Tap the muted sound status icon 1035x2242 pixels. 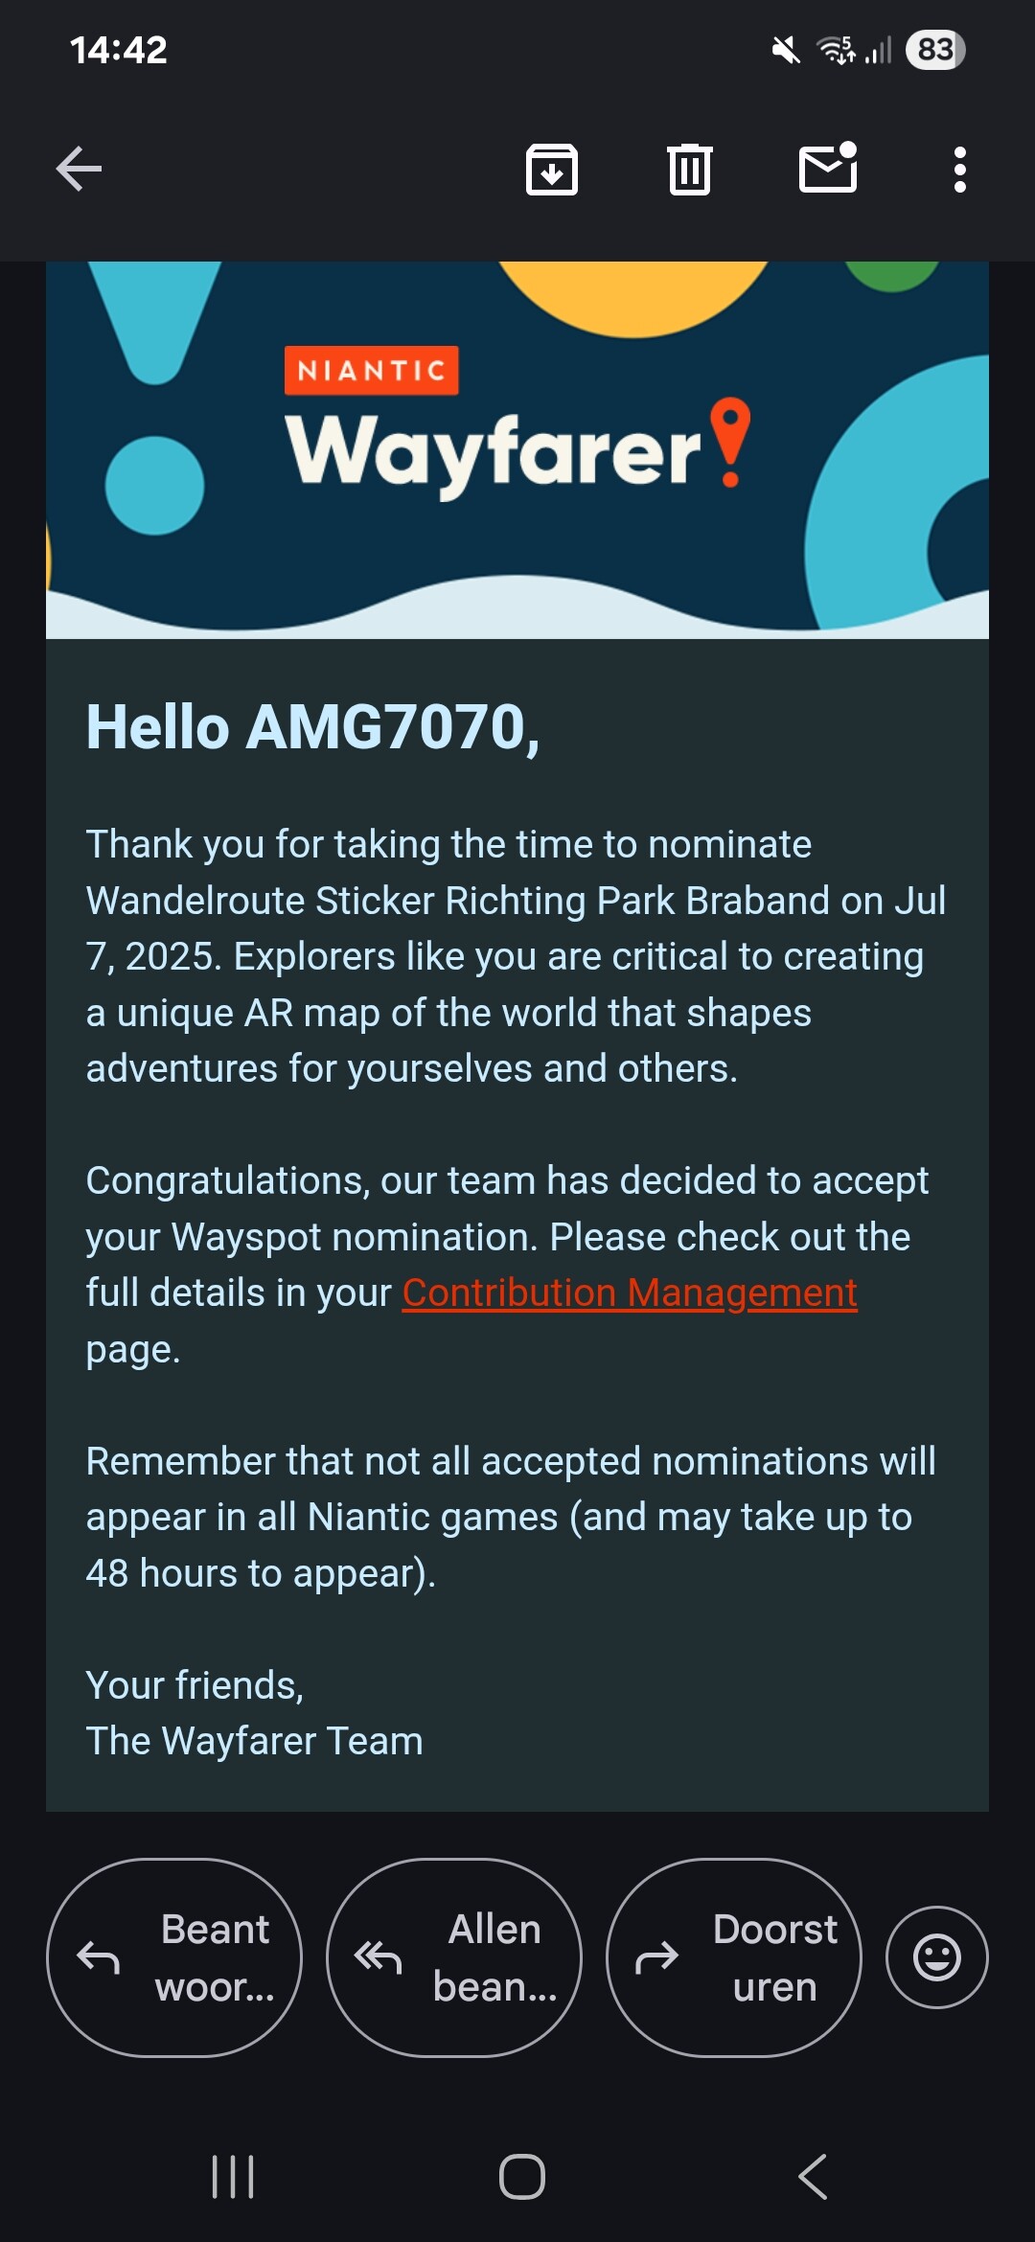786,50
